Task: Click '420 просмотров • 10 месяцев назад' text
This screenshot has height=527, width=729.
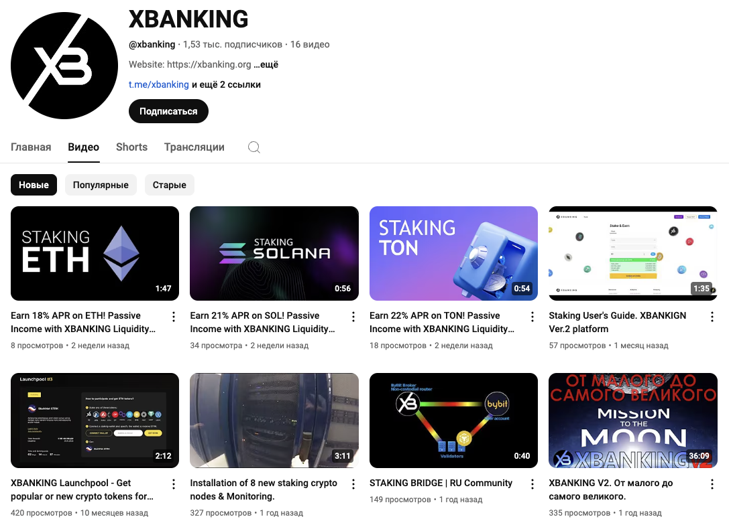Action: point(80,513)
